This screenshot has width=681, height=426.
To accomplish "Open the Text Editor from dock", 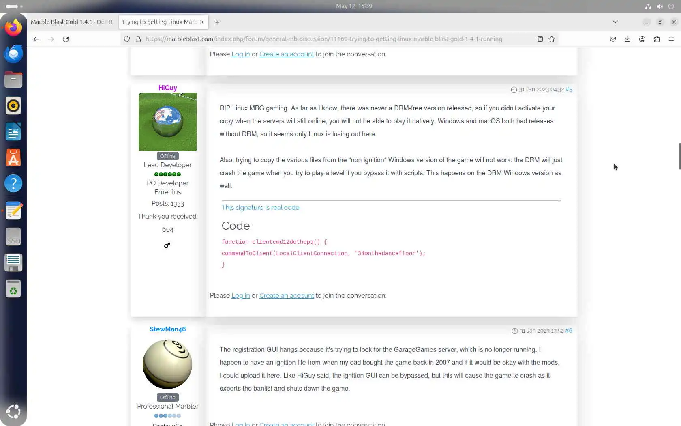I will (x=13, y=211).
